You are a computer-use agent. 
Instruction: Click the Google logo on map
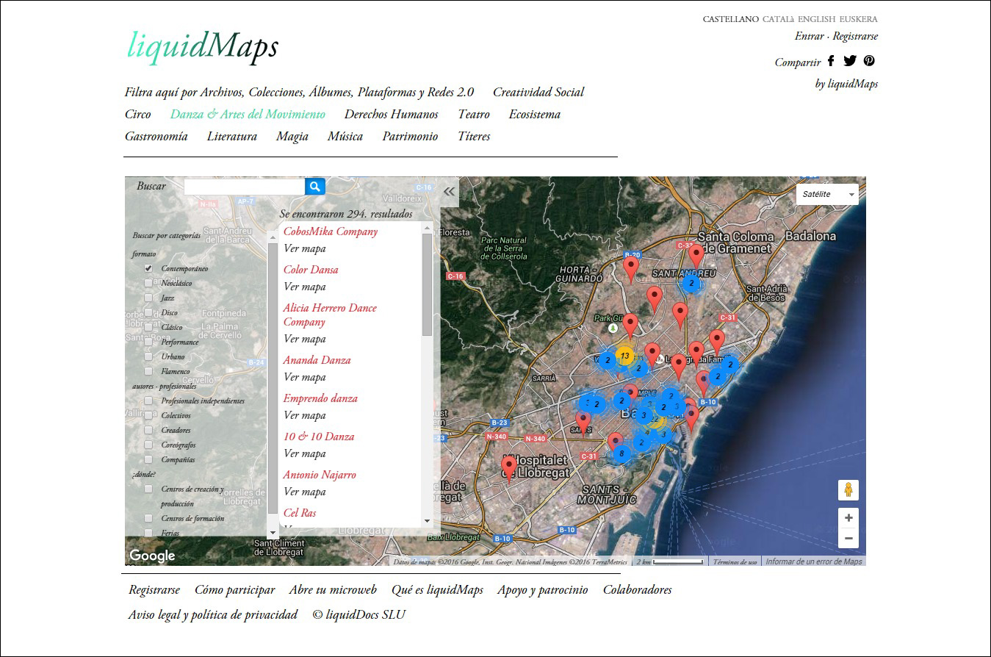click(x=153, y=556)
